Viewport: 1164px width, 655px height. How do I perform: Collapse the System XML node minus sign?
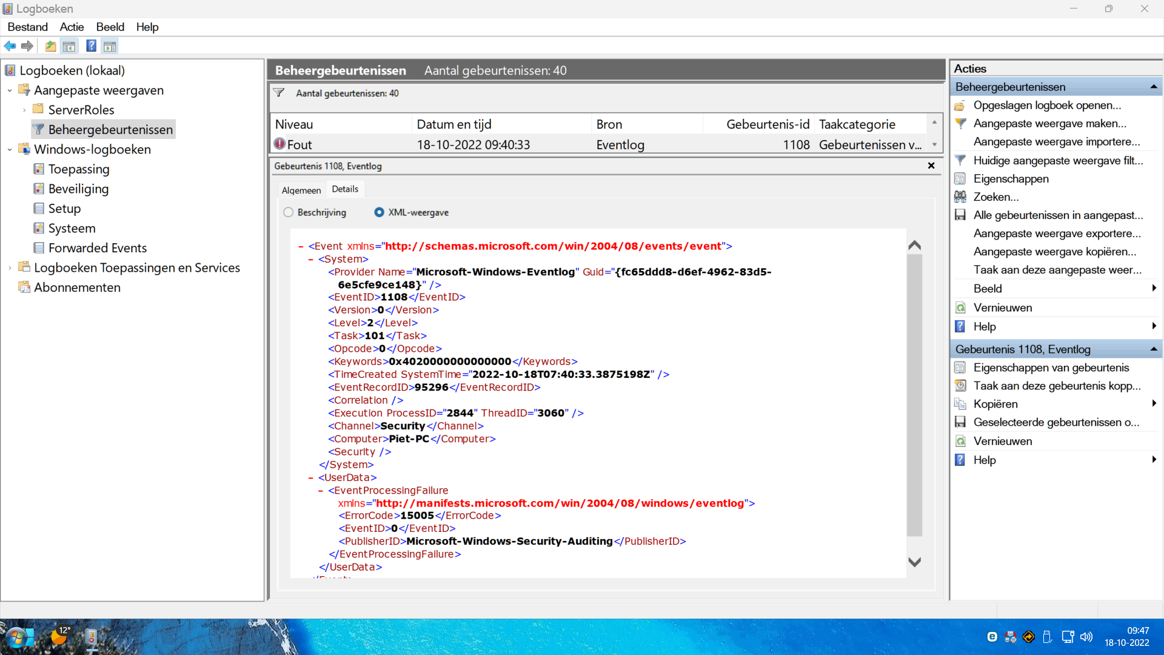pyautogui.click(x=311, y=260)
